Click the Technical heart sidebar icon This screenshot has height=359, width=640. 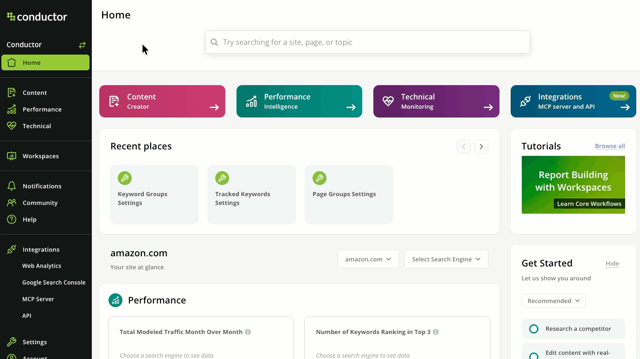(12, 126)
